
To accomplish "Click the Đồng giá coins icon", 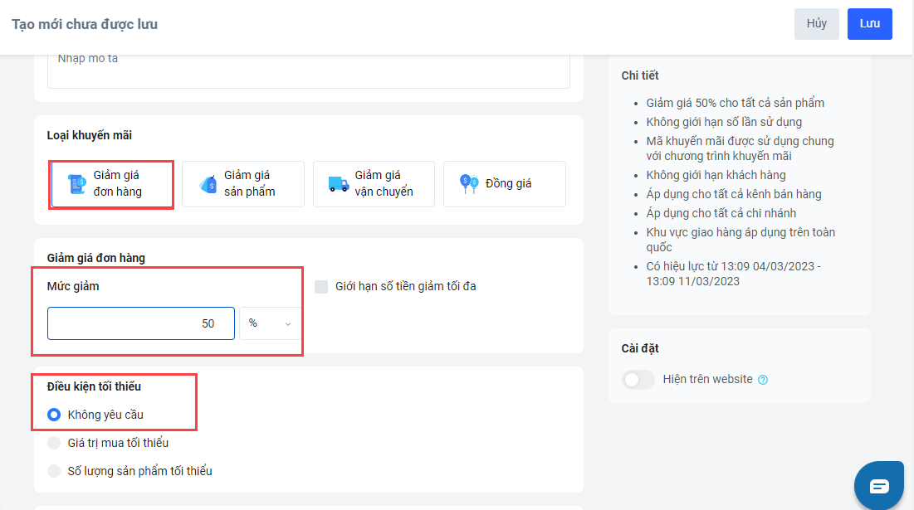I will [469, 183].
